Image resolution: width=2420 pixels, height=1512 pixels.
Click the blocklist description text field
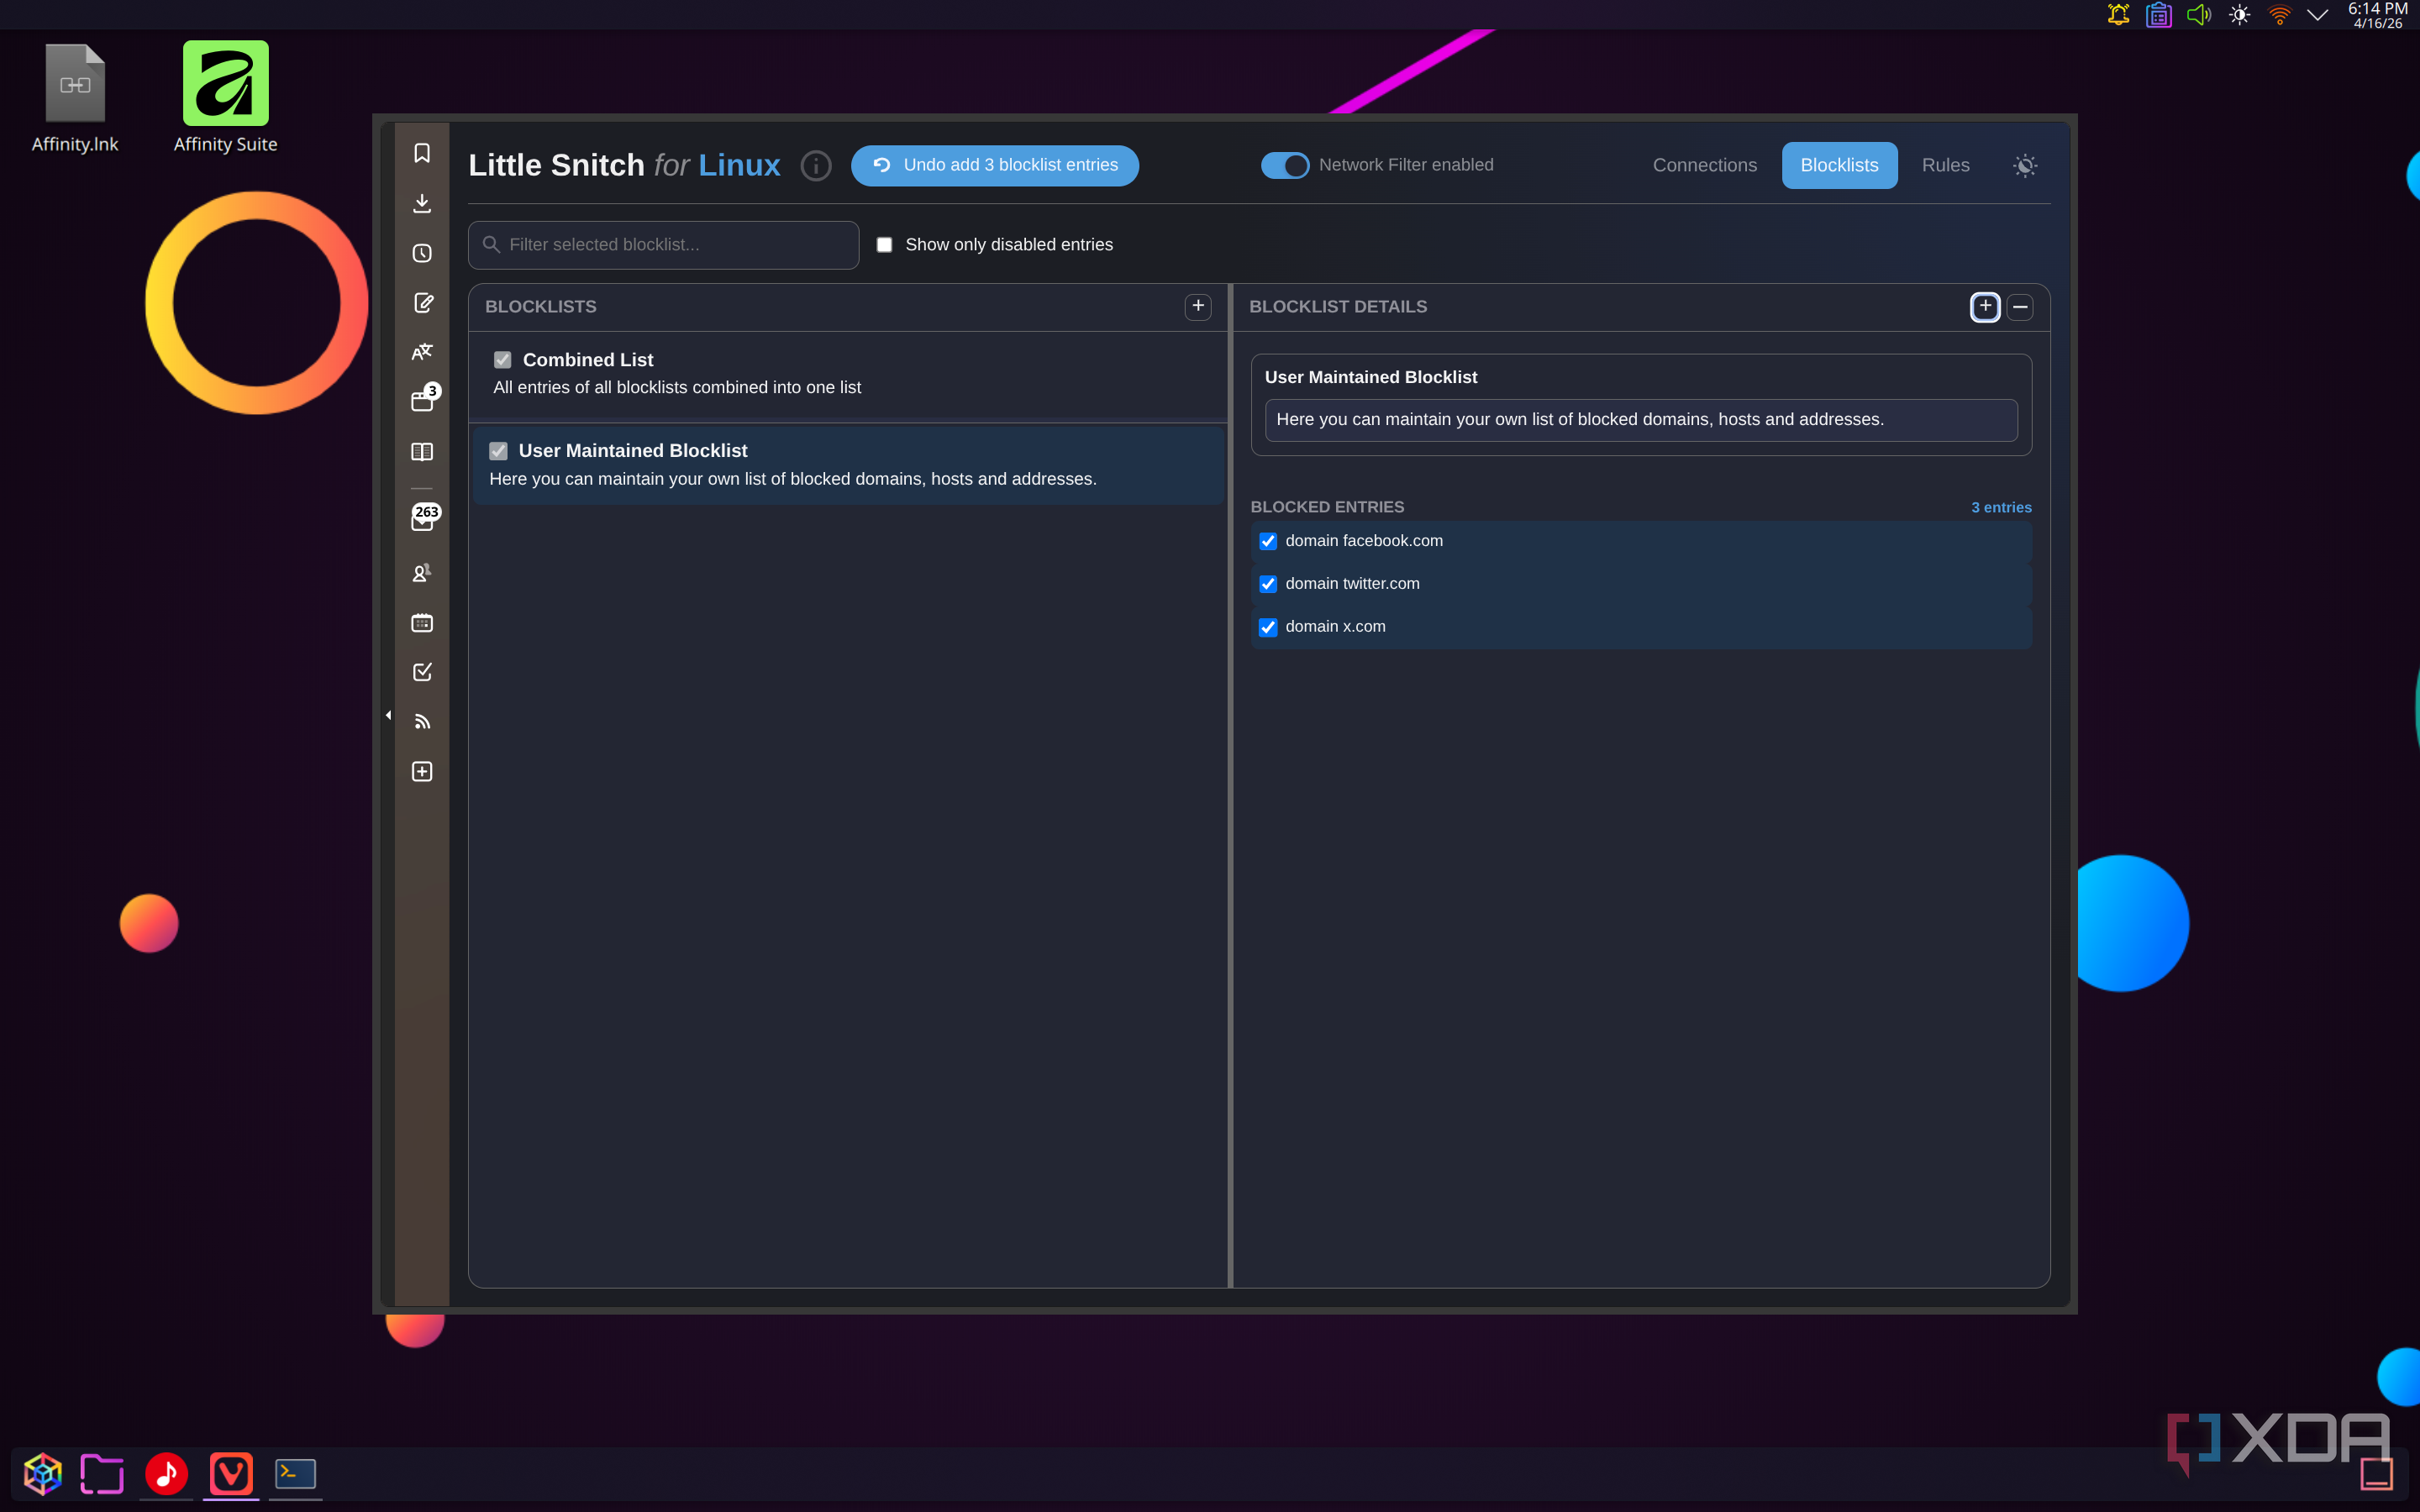[1641, 420]
